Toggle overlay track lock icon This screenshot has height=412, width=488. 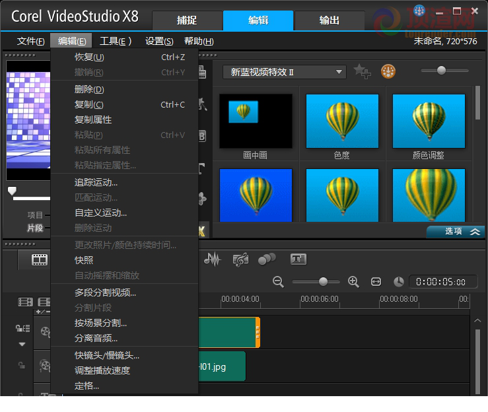click(22, 365)
